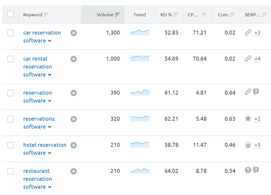Add car rental reservation software via plus icon

(73, 59)
